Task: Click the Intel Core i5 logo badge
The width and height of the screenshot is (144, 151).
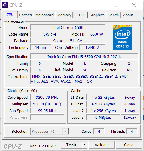Action: [122, 37]
